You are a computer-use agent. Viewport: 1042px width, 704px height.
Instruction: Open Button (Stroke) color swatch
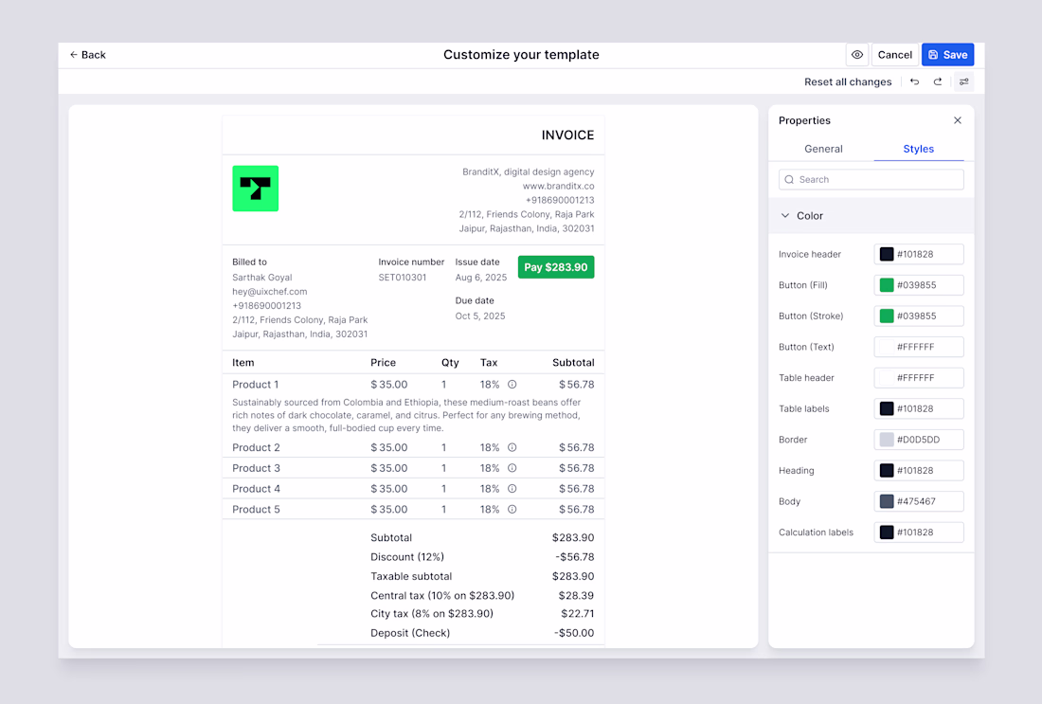(x=887, y=316)
